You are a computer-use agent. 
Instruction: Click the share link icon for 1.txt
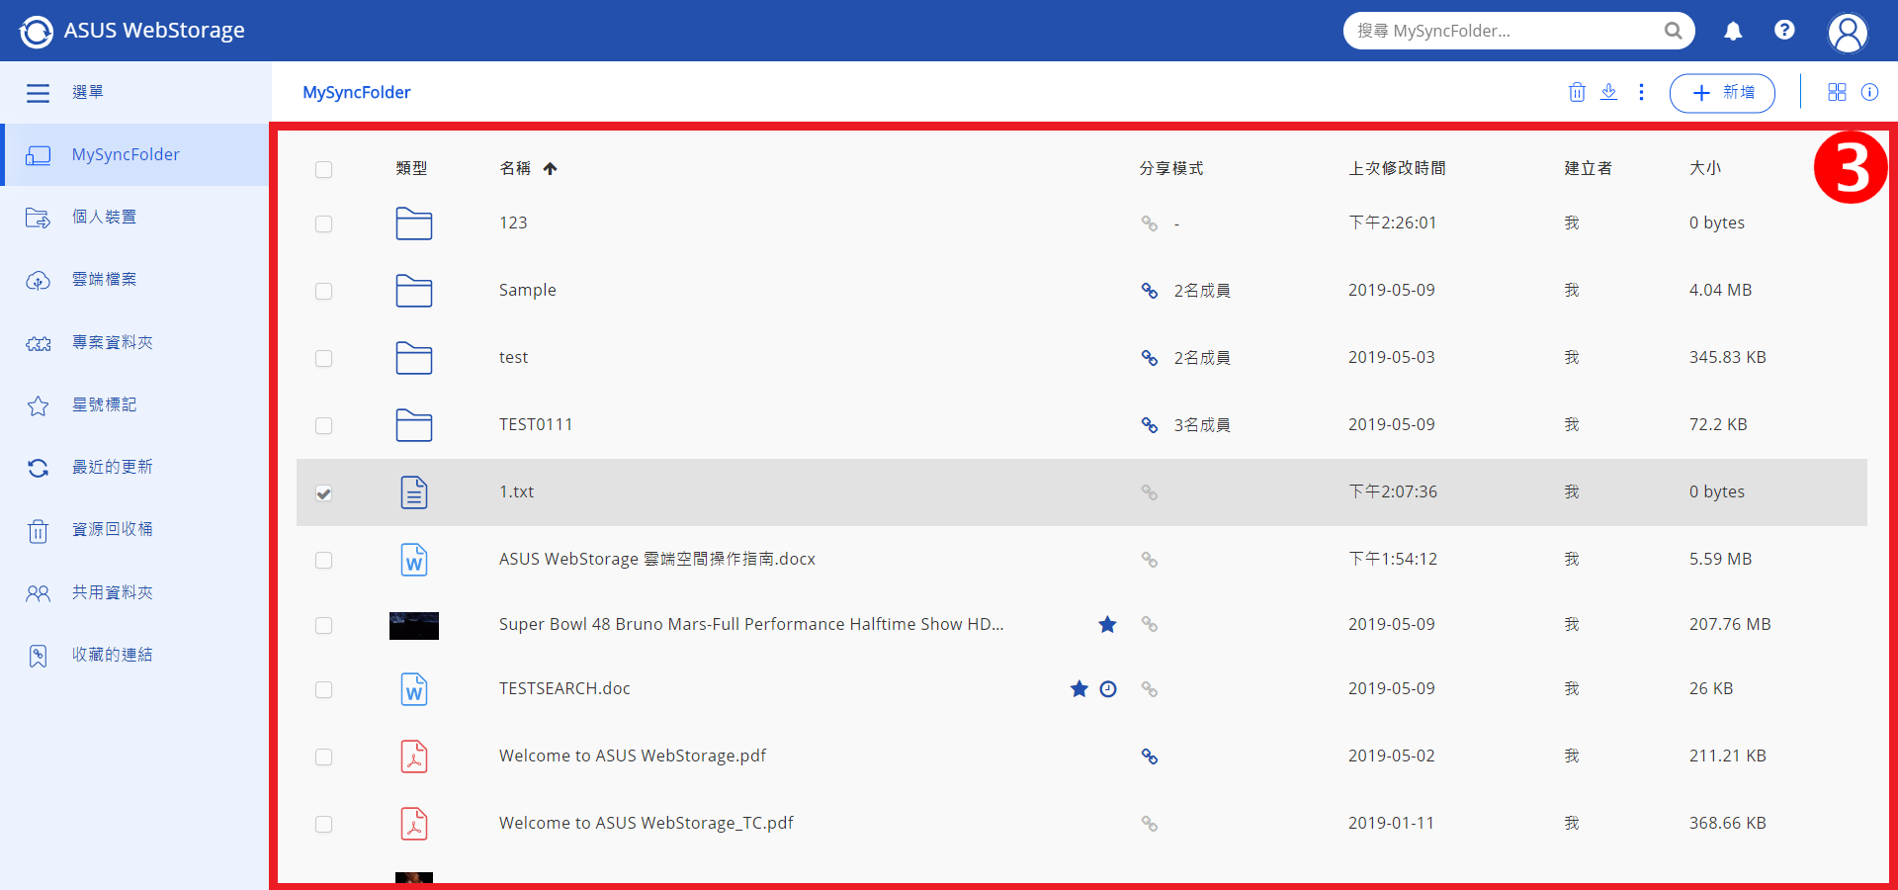[1150, 492]
